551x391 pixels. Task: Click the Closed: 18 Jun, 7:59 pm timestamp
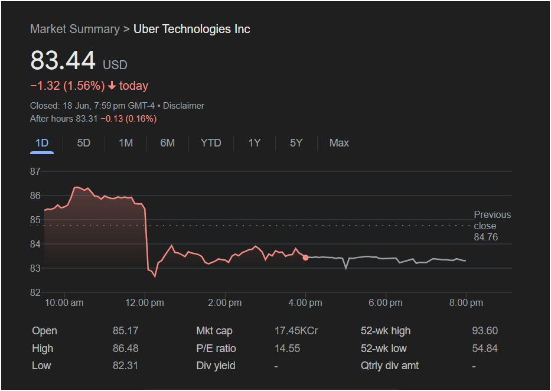click(92, 106)
